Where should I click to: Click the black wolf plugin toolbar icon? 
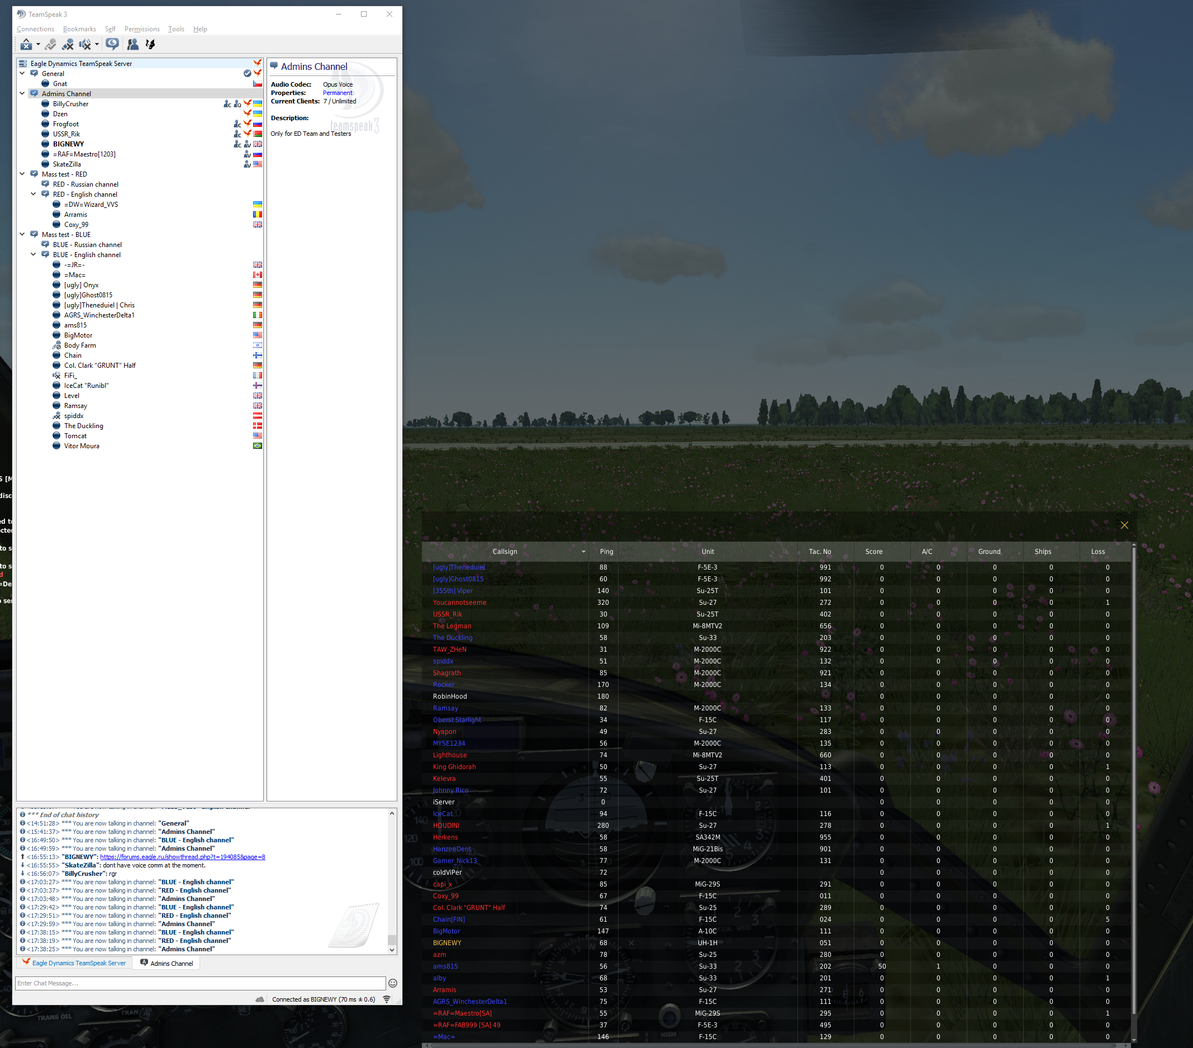click(x=150, y=44)
